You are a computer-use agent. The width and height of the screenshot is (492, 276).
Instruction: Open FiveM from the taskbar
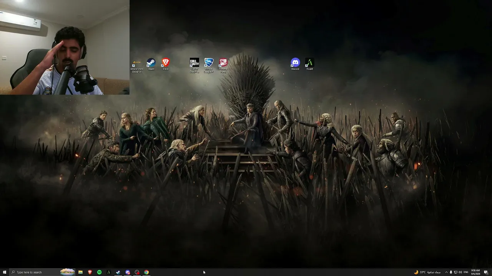109,272
